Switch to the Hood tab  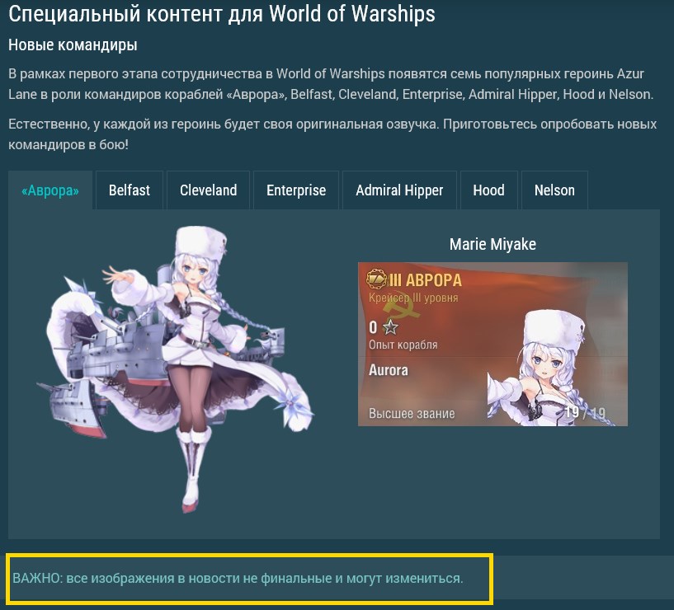[488, 190]
